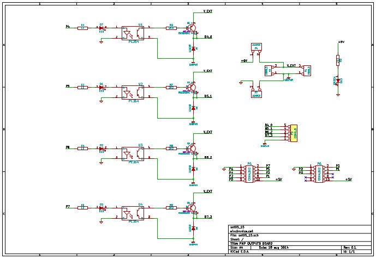Select the U2 PC354 optocoupler symbol
The height and width of the screenshot is (259, 376).
click(x=133, y=92)
